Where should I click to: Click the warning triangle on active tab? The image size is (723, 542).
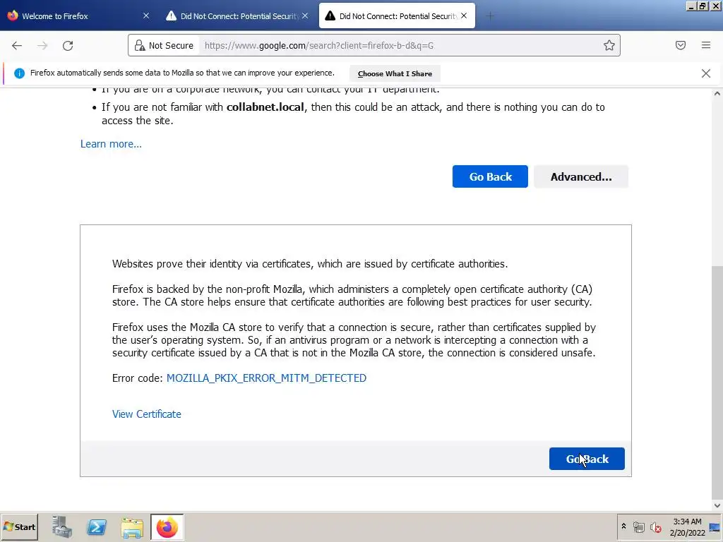coord(330,16)
